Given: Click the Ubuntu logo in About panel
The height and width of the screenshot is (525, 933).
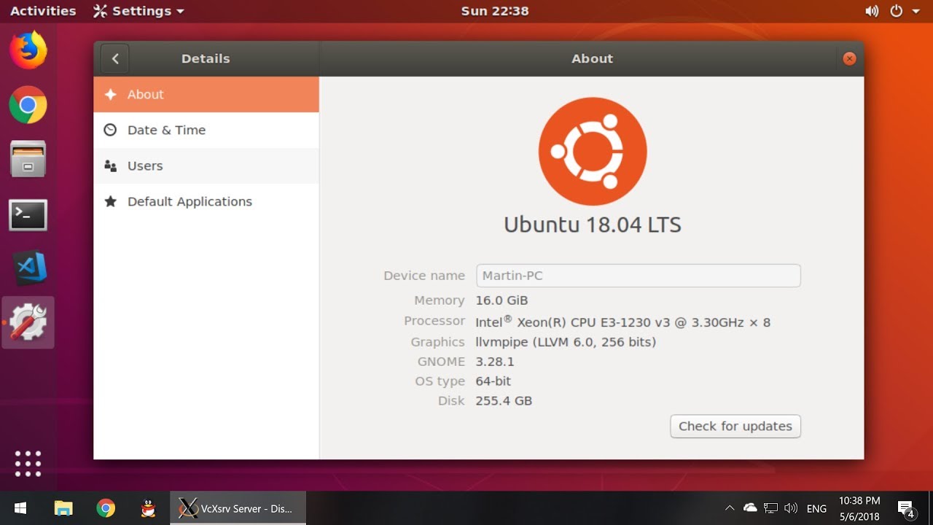Looking at the screenshot, I should click(593, 151).
